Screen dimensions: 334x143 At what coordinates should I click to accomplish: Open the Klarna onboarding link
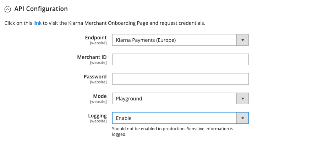tap(37, 23)
